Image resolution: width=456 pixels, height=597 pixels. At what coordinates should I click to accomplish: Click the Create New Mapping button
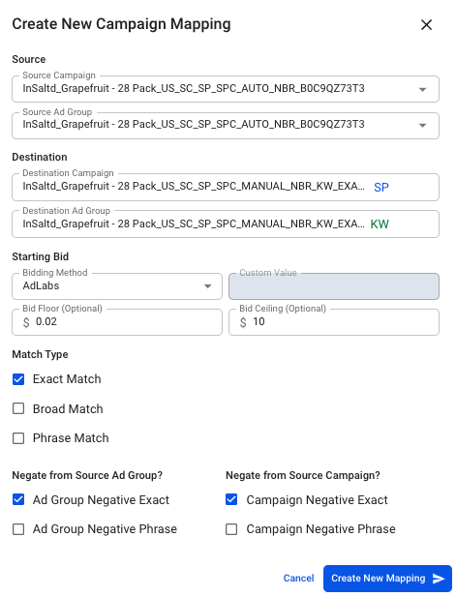(x=387, y=579)
